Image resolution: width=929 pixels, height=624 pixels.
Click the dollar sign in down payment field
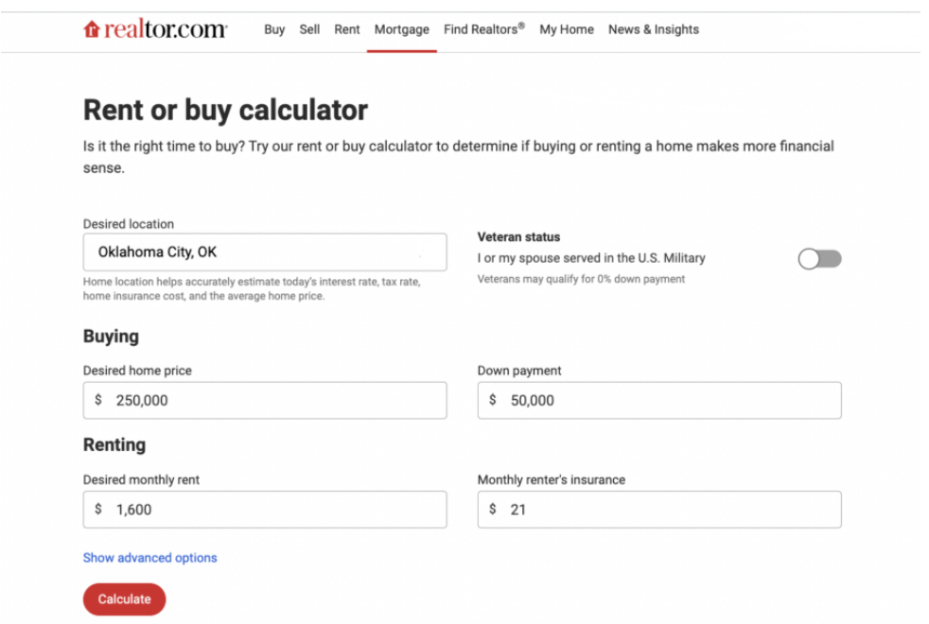tap(492, 400)
